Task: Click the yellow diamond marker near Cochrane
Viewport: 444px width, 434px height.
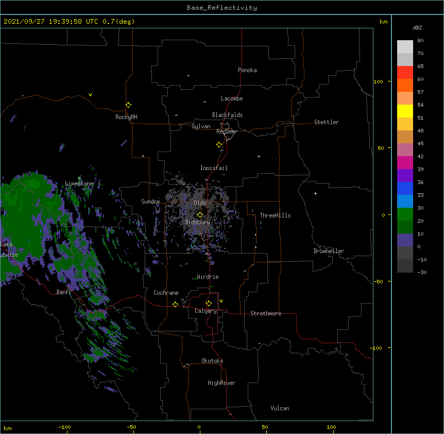Action: (175, 304)
